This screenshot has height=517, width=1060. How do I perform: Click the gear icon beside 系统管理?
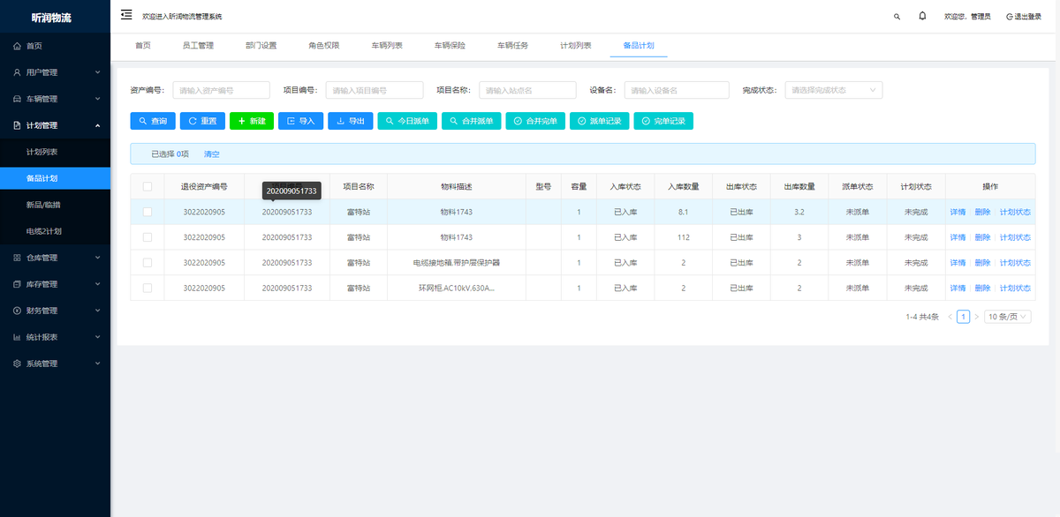coord(18,363)
